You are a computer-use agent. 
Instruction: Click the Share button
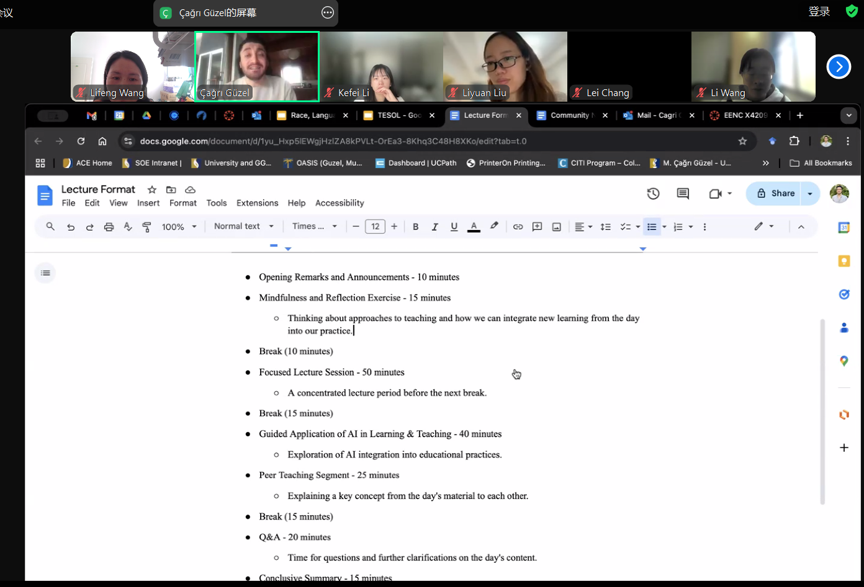click(776, 193)
